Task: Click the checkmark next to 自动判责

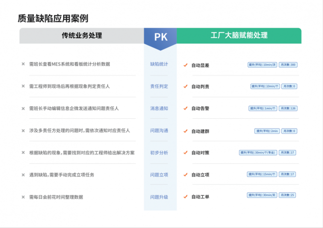Action: coord(186,86)
